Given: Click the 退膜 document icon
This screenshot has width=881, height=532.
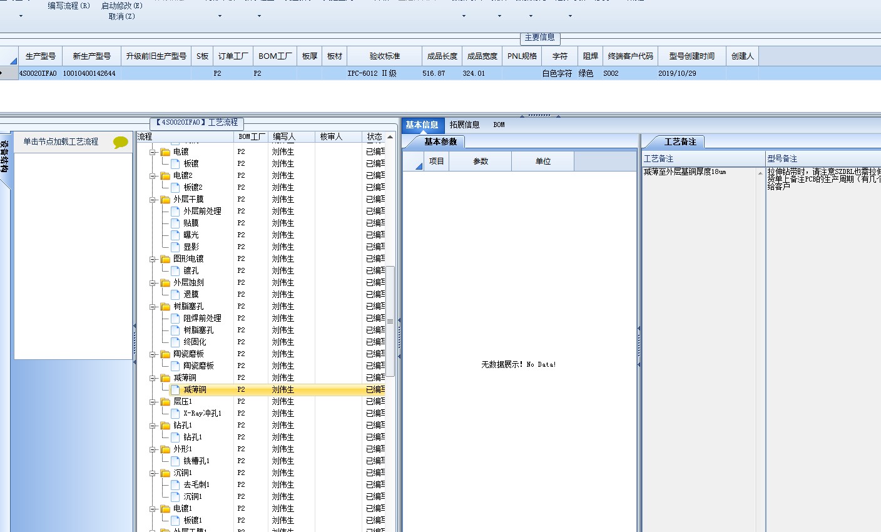Looking at the screenshot, I should (176, 294).
